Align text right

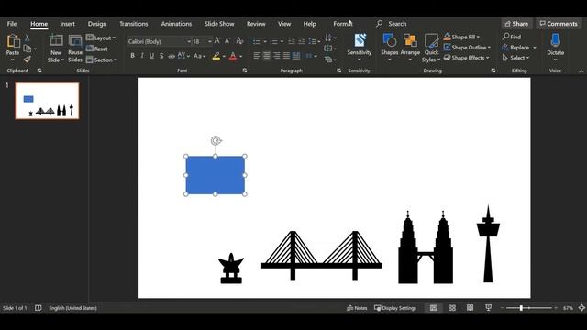click(277, 56)
